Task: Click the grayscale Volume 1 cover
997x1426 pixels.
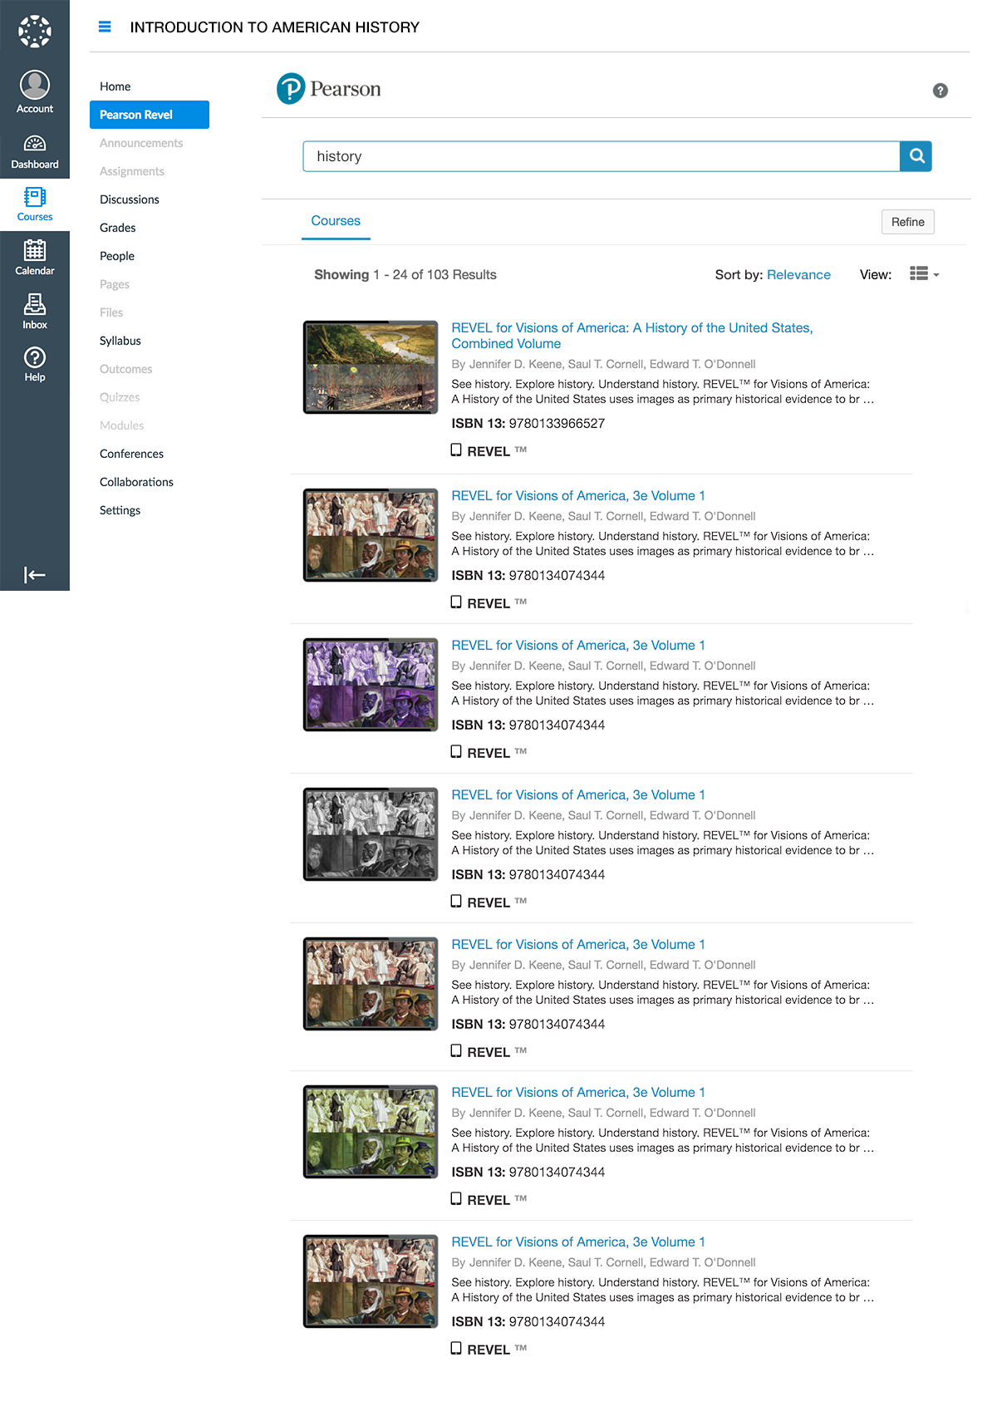Action: [x=371, y=834]
